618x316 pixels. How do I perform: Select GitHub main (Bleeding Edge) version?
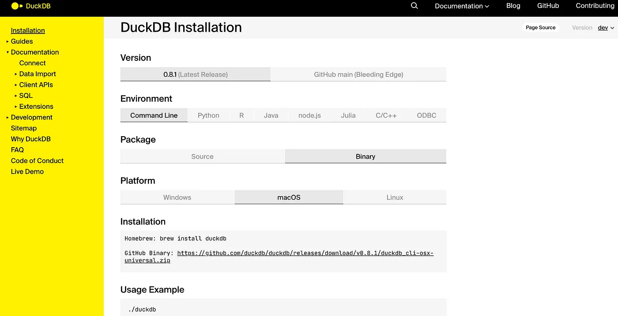tap(358, 74)
